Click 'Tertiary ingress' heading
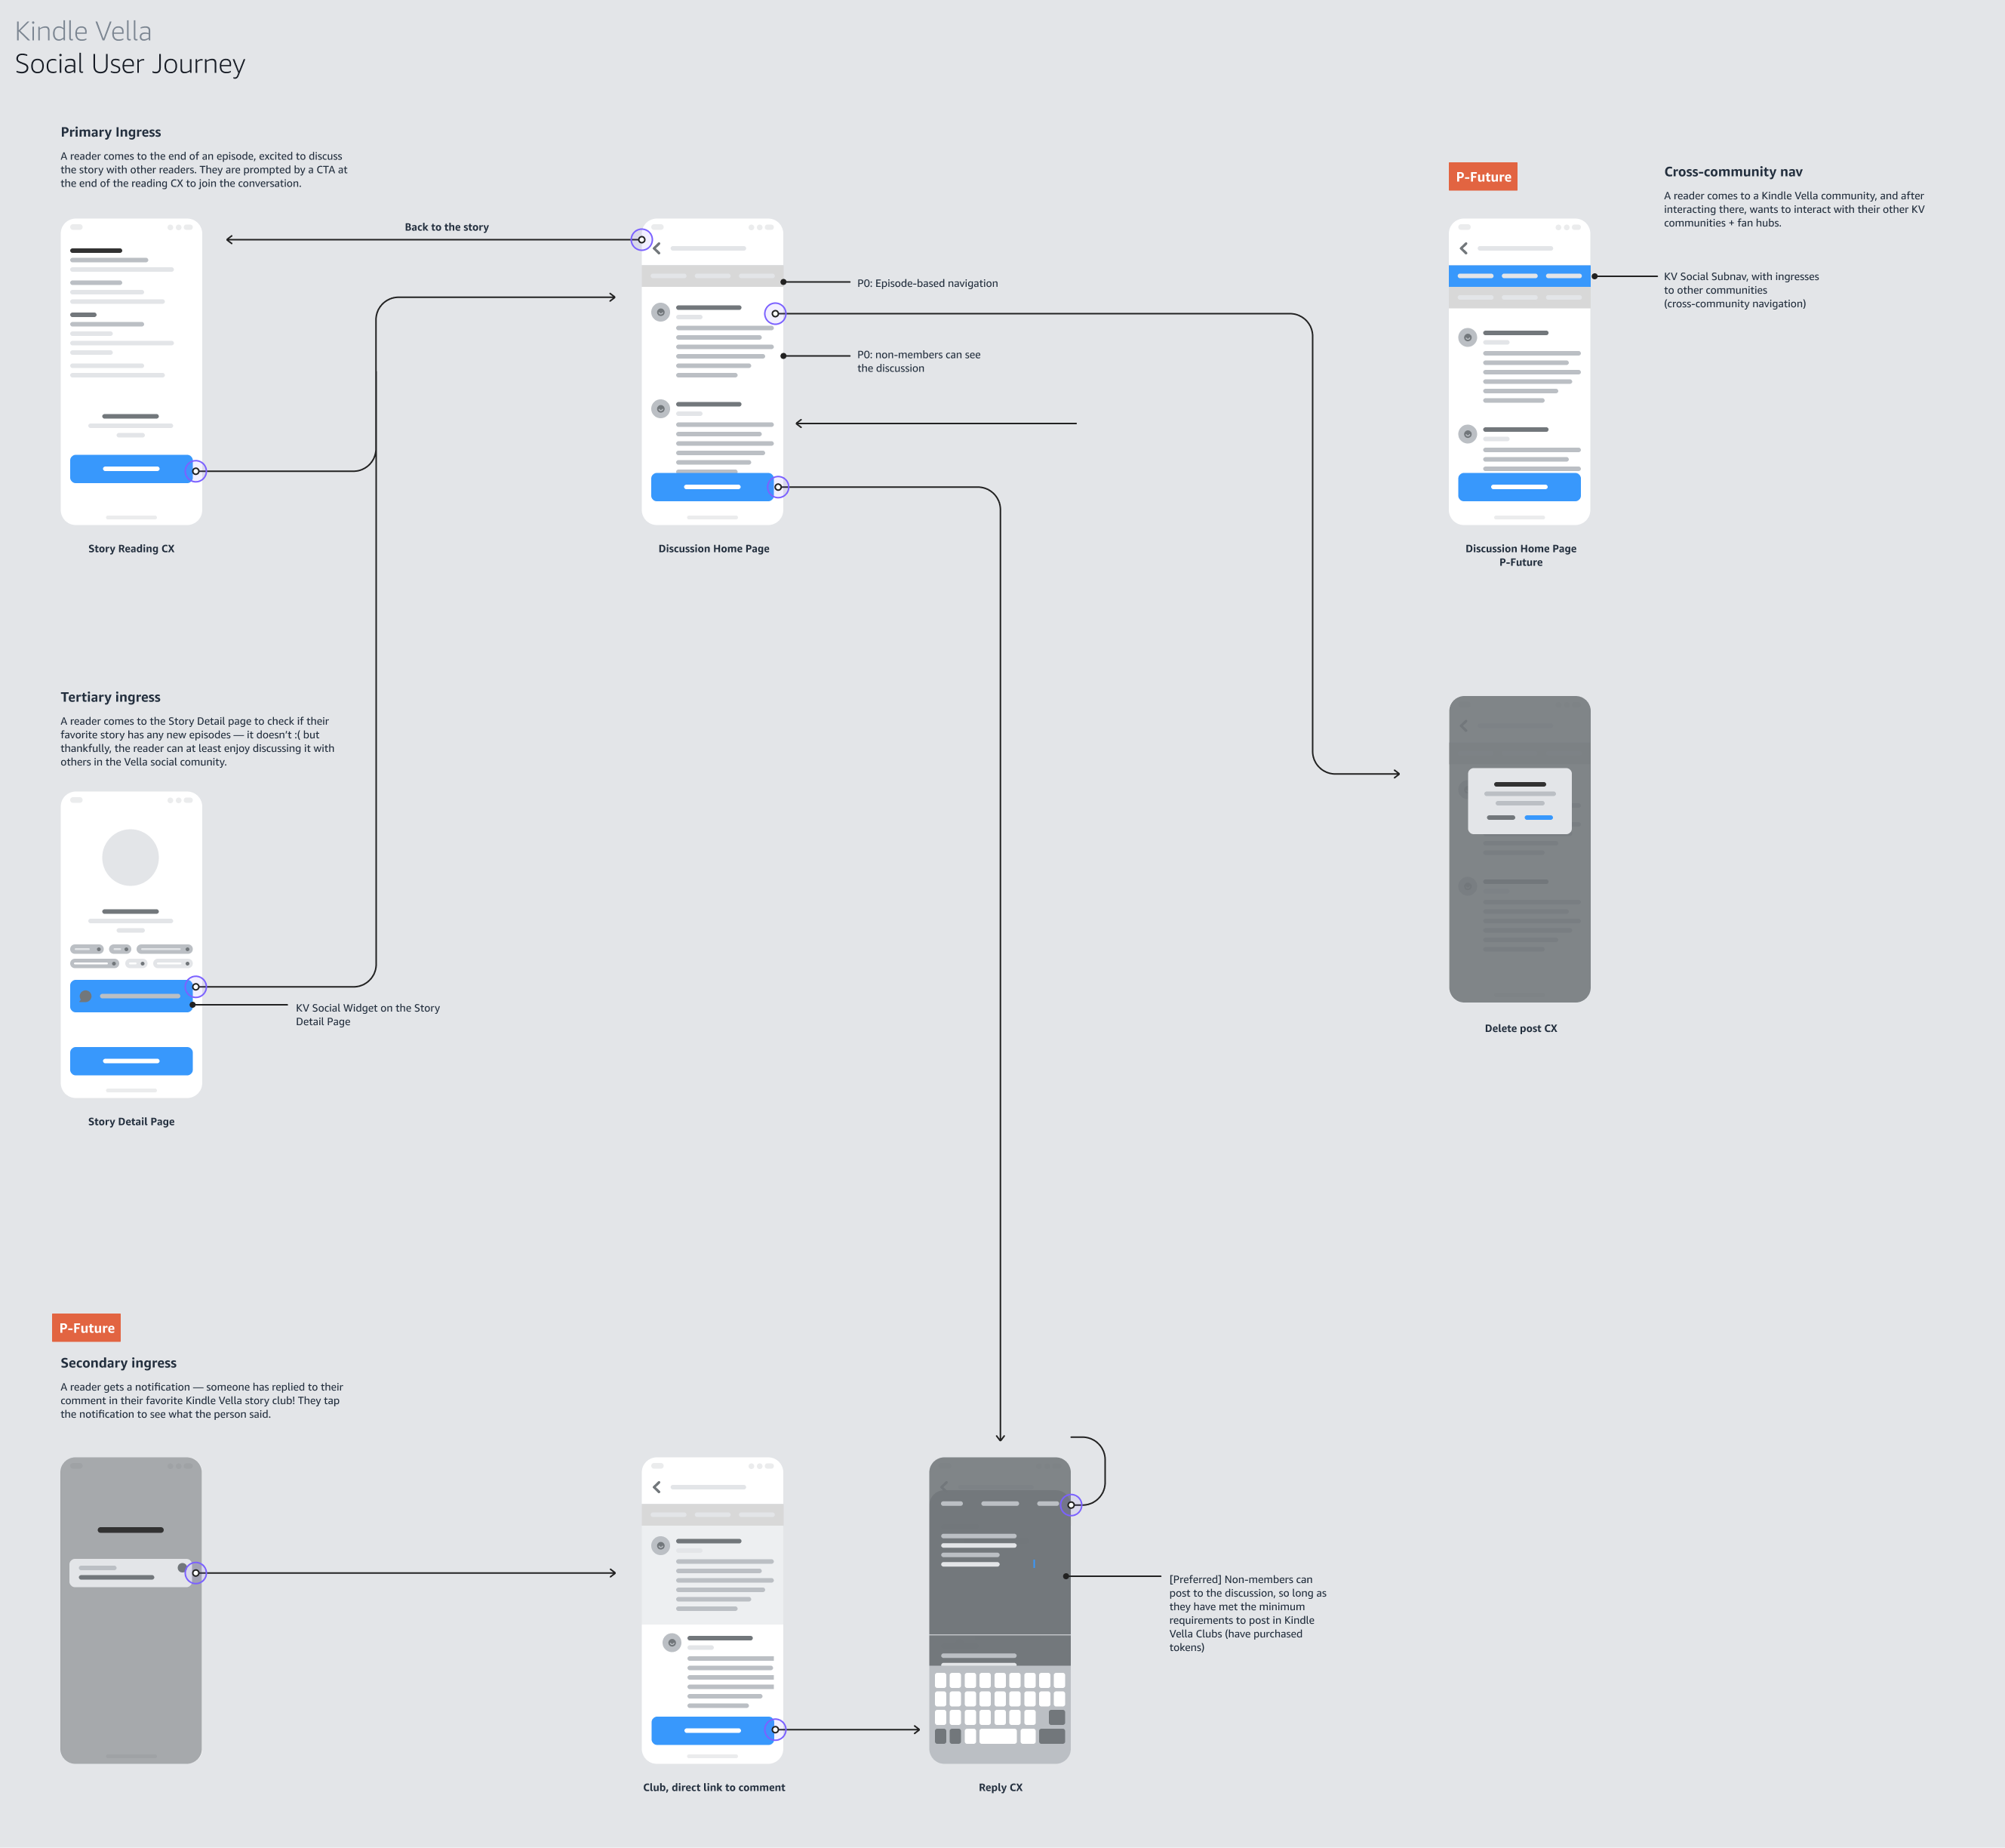Screen dimensions: 2005x1848 [x=111, y=697]
